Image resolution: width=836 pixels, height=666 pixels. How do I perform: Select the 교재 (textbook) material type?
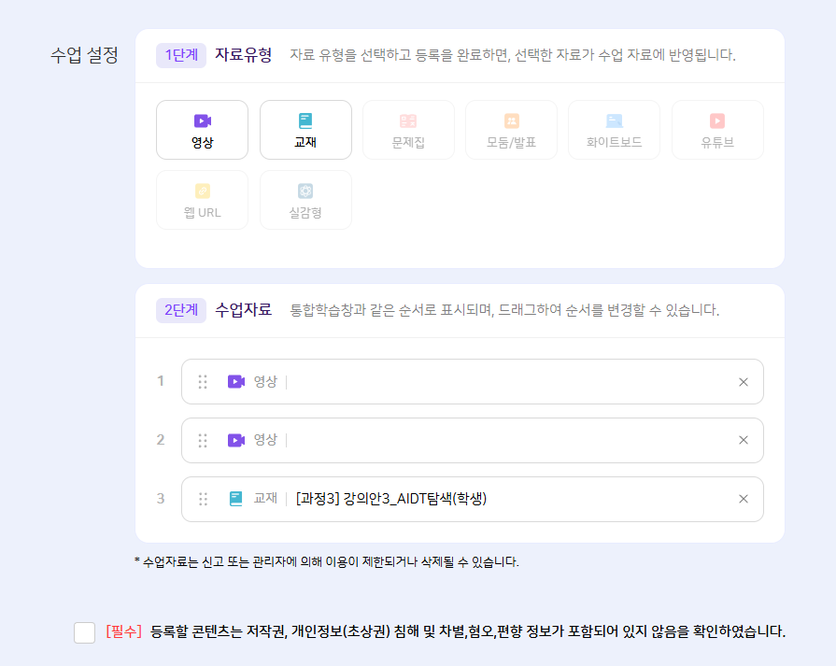(305, 130)
